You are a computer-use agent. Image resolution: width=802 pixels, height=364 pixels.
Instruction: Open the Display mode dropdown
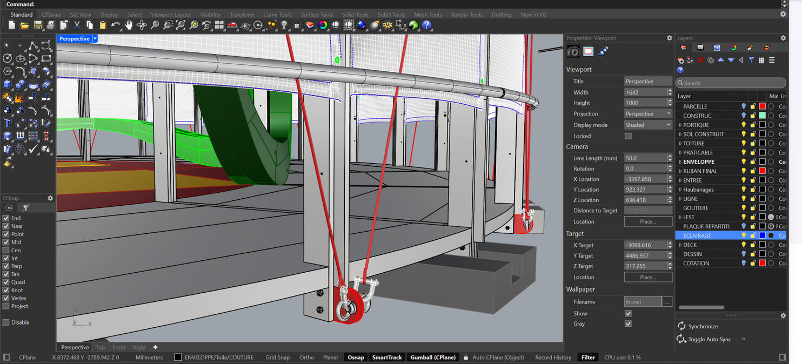669,125
